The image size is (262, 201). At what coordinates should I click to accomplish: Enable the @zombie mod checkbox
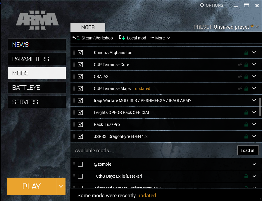pos(80,164)
